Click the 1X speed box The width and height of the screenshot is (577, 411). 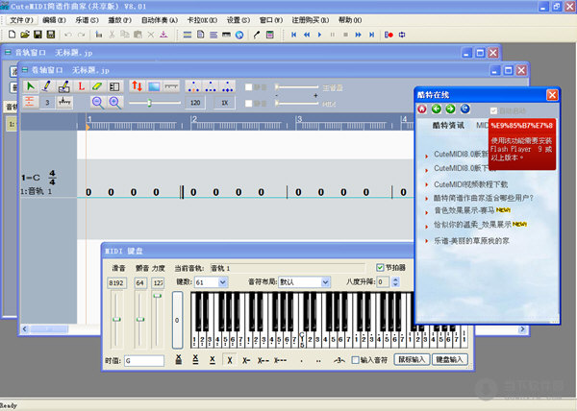click(x=224, y=103)
